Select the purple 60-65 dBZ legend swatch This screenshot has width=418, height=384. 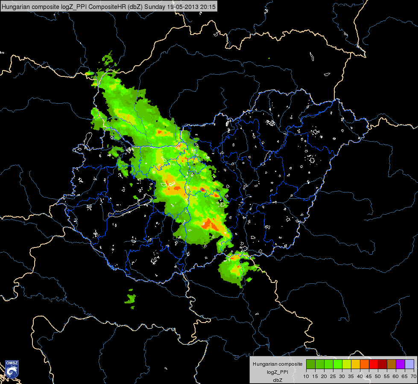coord(400,364)
